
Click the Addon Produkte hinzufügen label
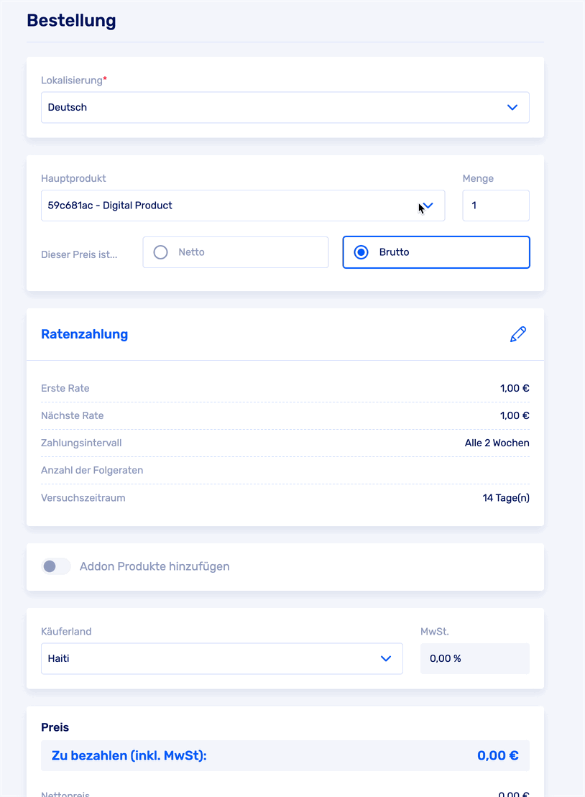point(155,566)
